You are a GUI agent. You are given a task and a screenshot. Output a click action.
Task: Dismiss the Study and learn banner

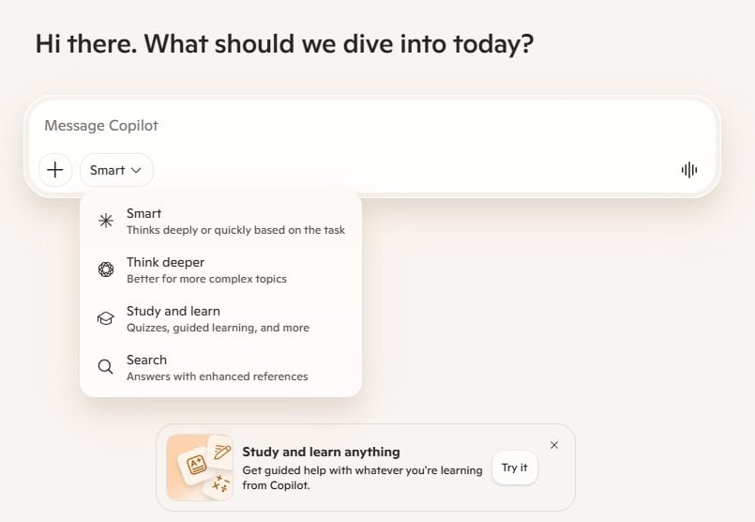554,445
